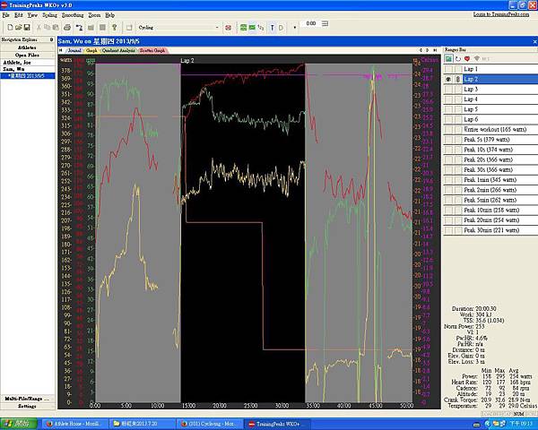Select Sam, Wu in the tree
Viewport: 538px width, 430px height.
point(13,69)
